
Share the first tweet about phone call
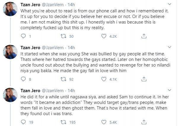coord(144,36)
